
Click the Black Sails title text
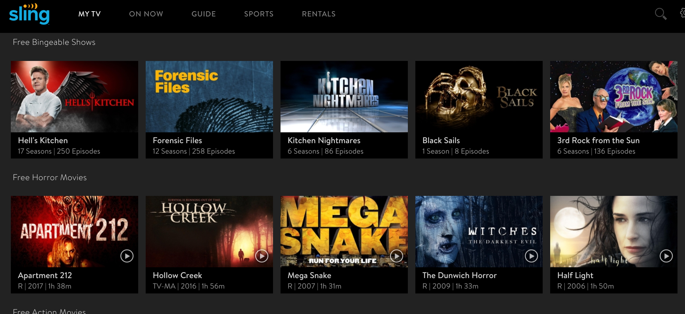click(441, 141)
